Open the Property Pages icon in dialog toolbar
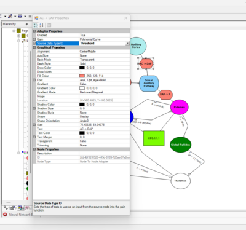 tap(49, 25)
